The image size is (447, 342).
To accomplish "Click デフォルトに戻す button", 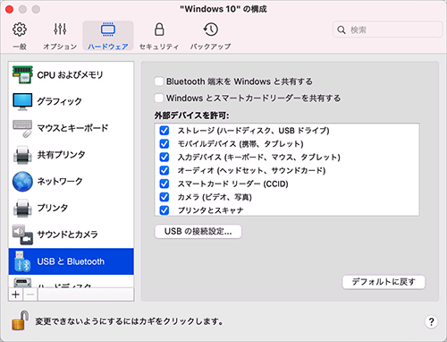I will click(384, 282).
